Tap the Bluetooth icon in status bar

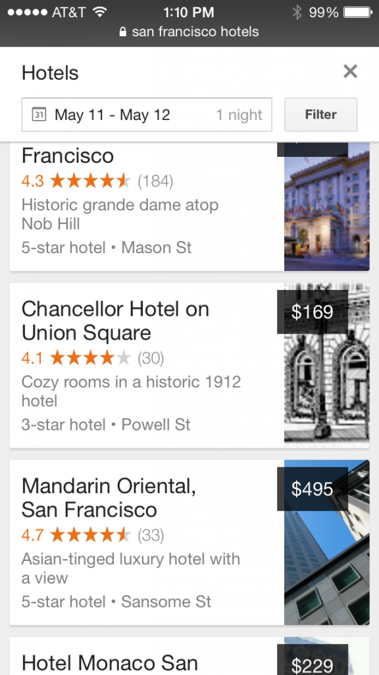click(297, 12)
